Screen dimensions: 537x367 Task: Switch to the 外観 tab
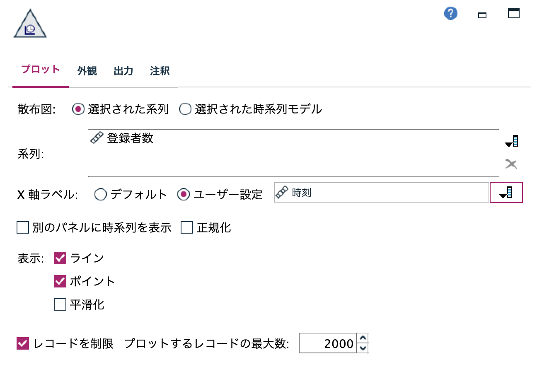click(86, 71)
